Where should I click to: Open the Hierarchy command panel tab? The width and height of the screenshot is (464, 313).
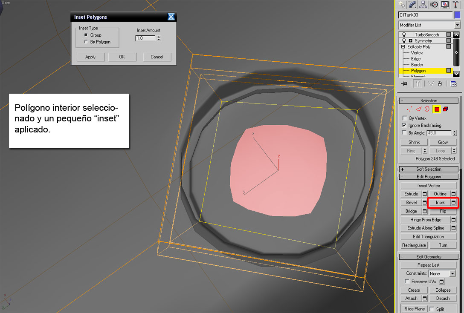point(423,4)
